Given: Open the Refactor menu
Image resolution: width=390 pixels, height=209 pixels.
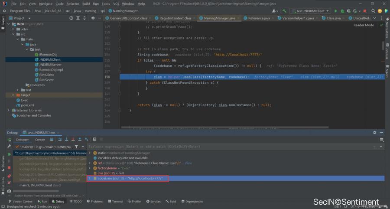Looking at the screenshot, I should click(x=72, y=3).
